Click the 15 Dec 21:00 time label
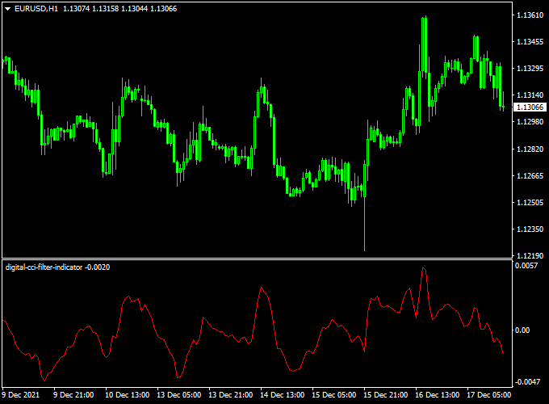This screenshot has height=404, width=549. (385, 395)
